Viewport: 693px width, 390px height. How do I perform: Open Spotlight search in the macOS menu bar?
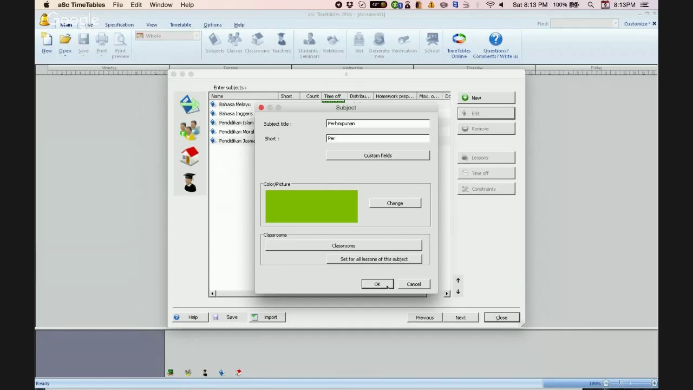(x=591, y=5)
